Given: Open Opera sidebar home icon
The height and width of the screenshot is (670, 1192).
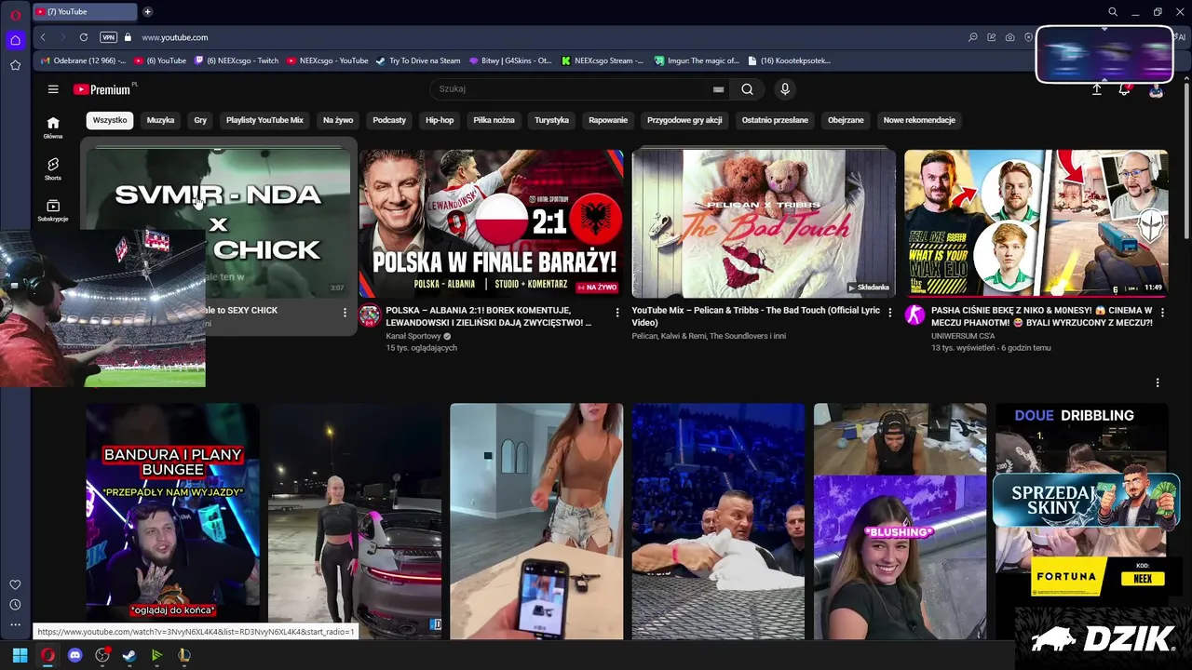Looking at the screenshot, I should [15, 40].
